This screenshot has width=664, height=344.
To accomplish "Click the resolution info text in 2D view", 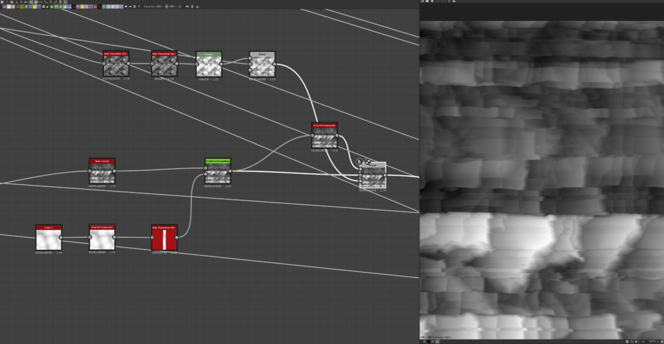I will tap(436, 338).
